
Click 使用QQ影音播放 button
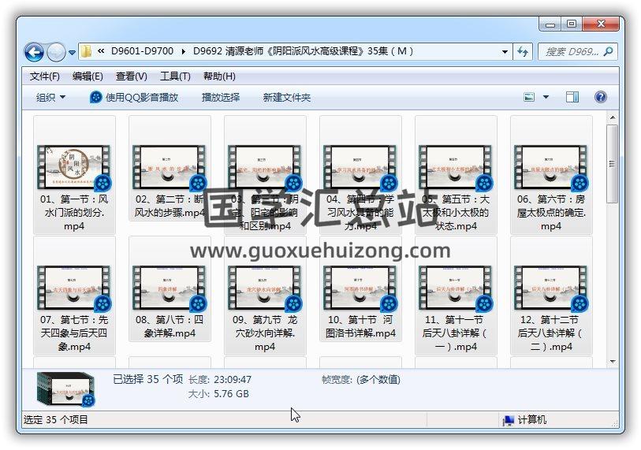point(134,97)
